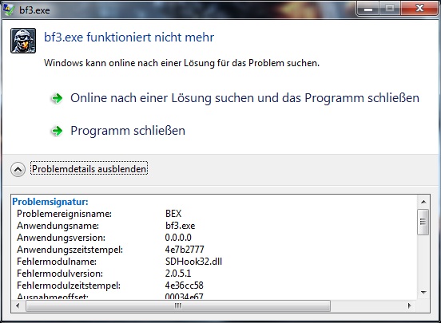Select value SDHook32.dll
The image size is (441, 323).
click(193, 262)
